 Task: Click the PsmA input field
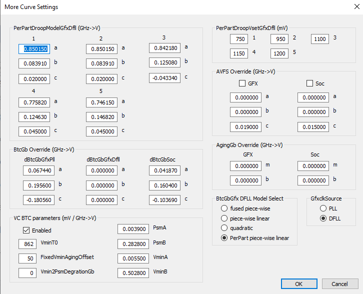click(133, 229)
